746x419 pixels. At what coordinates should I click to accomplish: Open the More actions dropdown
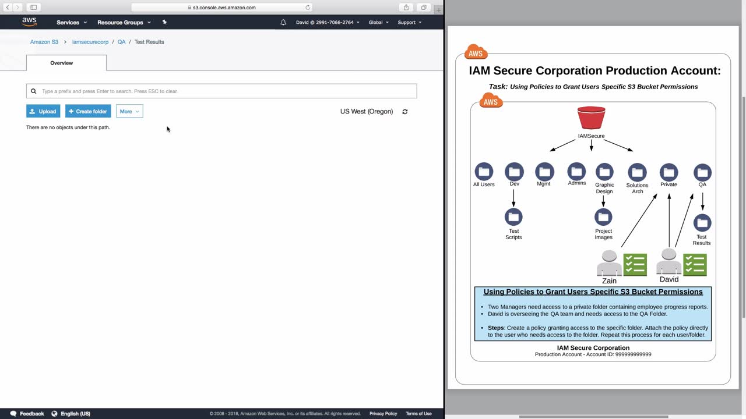point(129,111)
